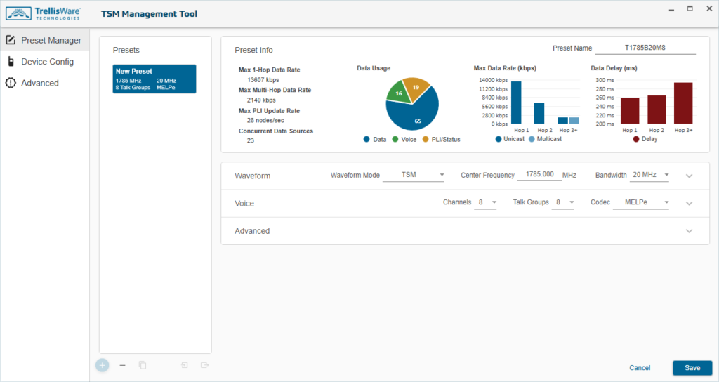
Task: Expand the Waveform section chevron
Action: [x=689, y=176]
